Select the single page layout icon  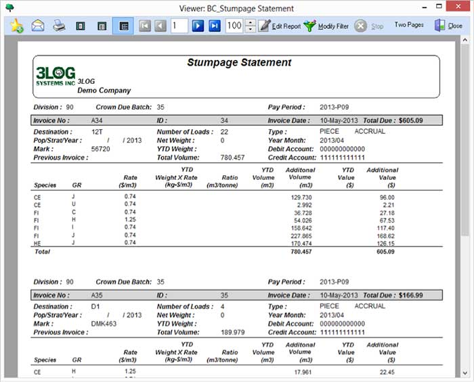[80, 26]
